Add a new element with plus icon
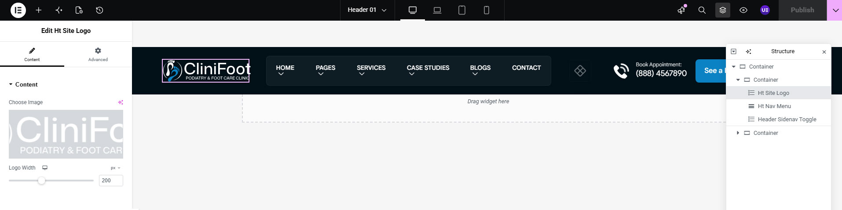The width and height of the screenshot is (842, 210). [x=39, y=10]
